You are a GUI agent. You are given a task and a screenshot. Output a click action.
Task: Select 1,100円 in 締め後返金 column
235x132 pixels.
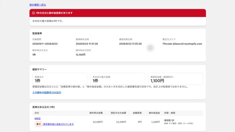point(156,122)
